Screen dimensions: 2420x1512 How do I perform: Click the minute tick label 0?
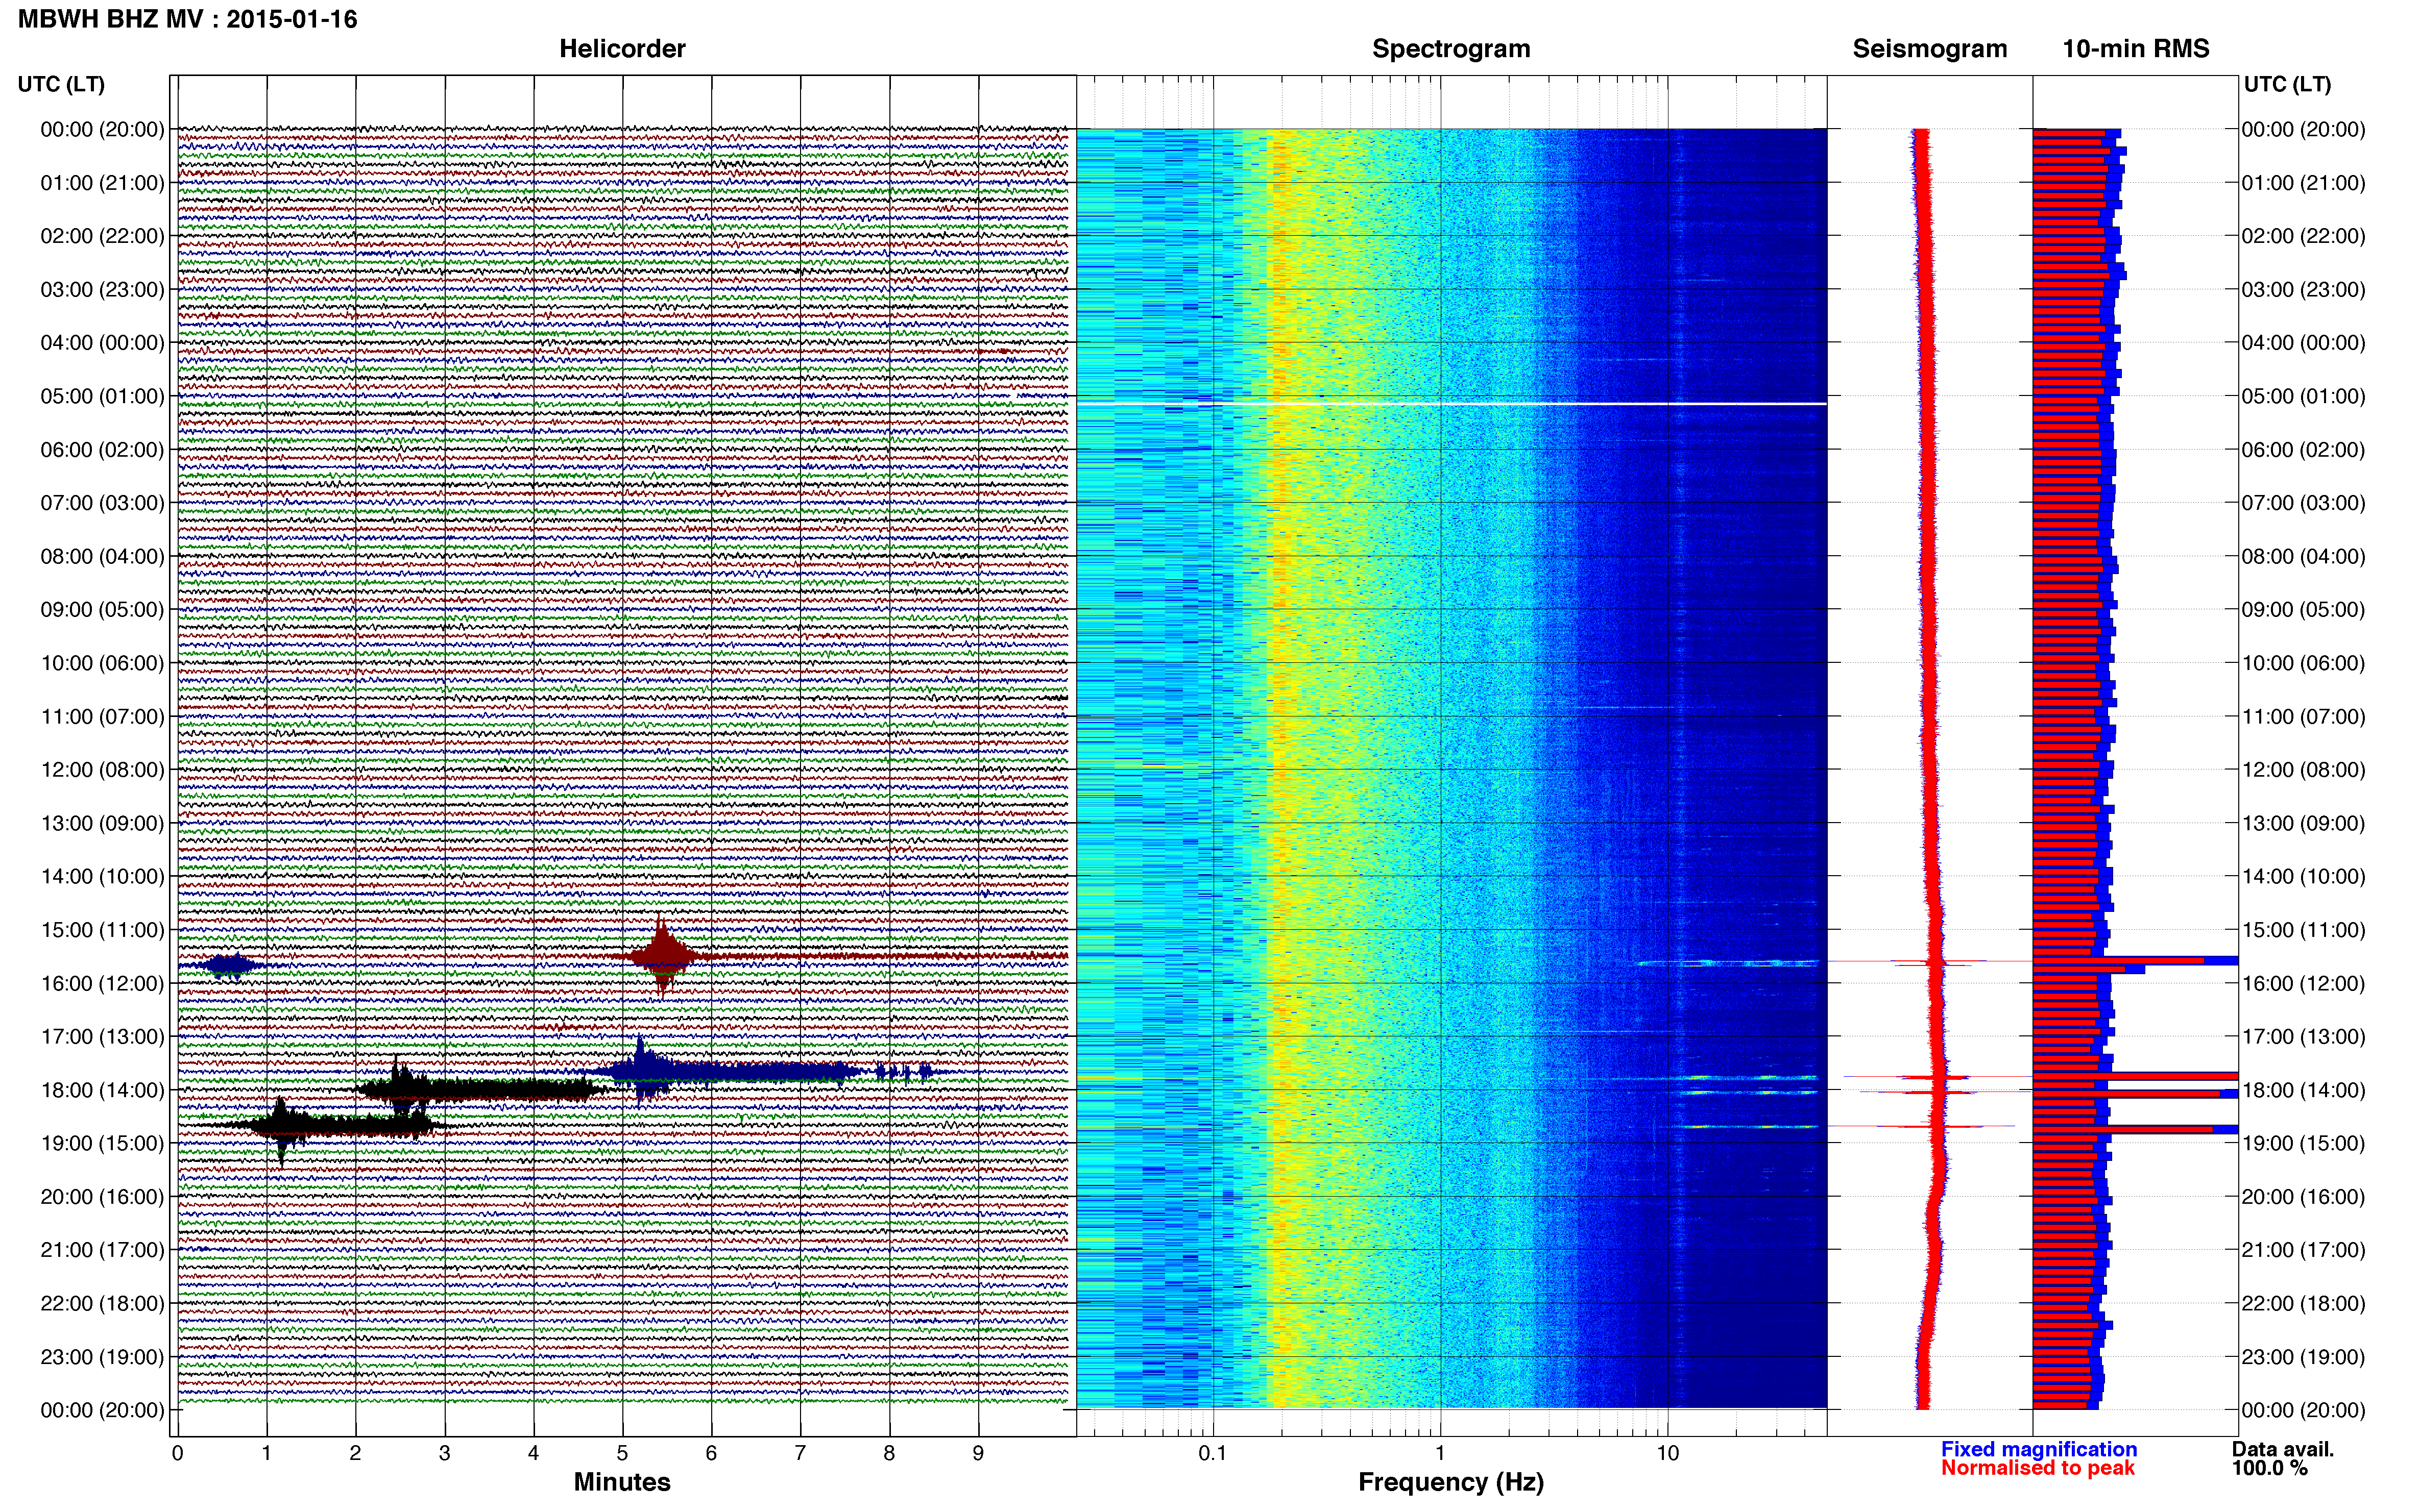[x=177, y=1454]
